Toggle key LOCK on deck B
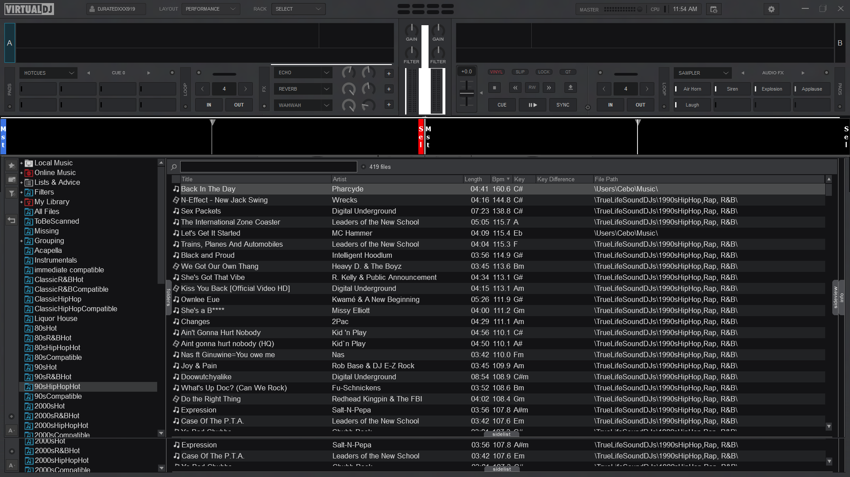 pyautogui.click(x=544, y=72)
